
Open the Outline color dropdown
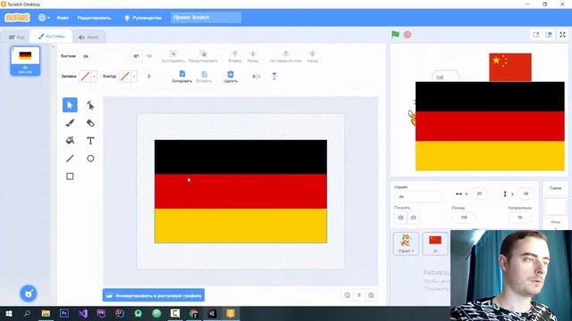(134, 77)
